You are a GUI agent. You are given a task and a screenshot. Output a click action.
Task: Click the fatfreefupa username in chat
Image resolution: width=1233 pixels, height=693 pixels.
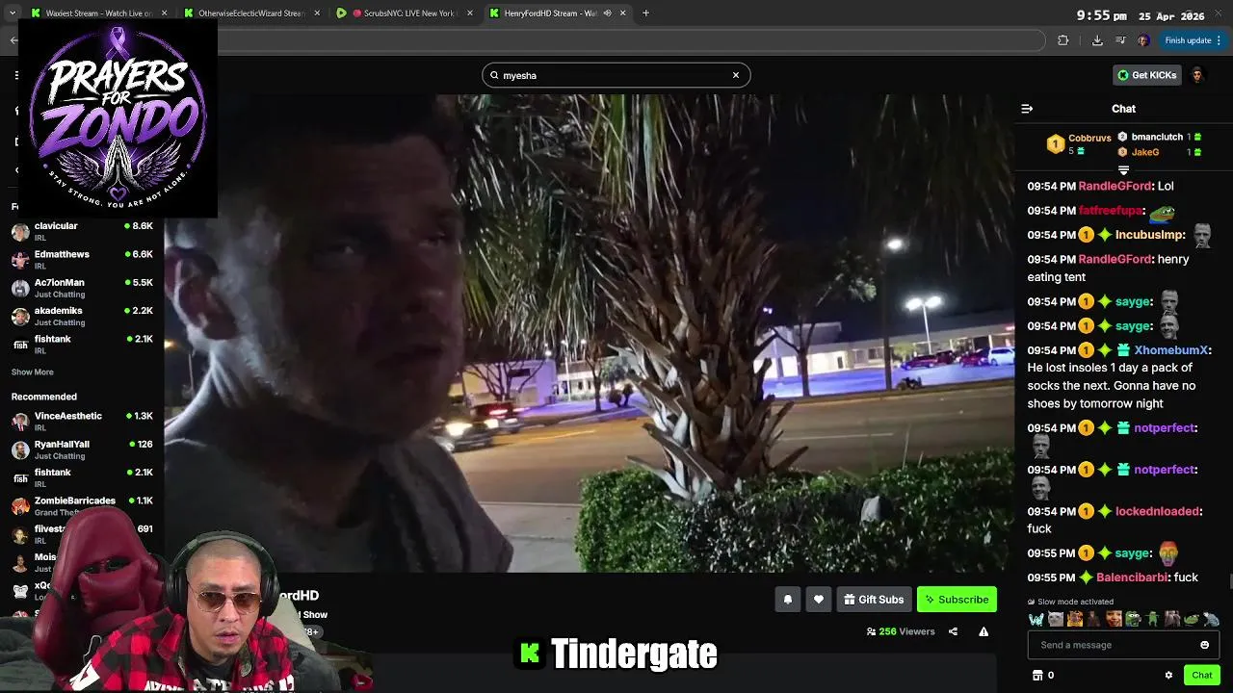click(x=1111, y=211)
